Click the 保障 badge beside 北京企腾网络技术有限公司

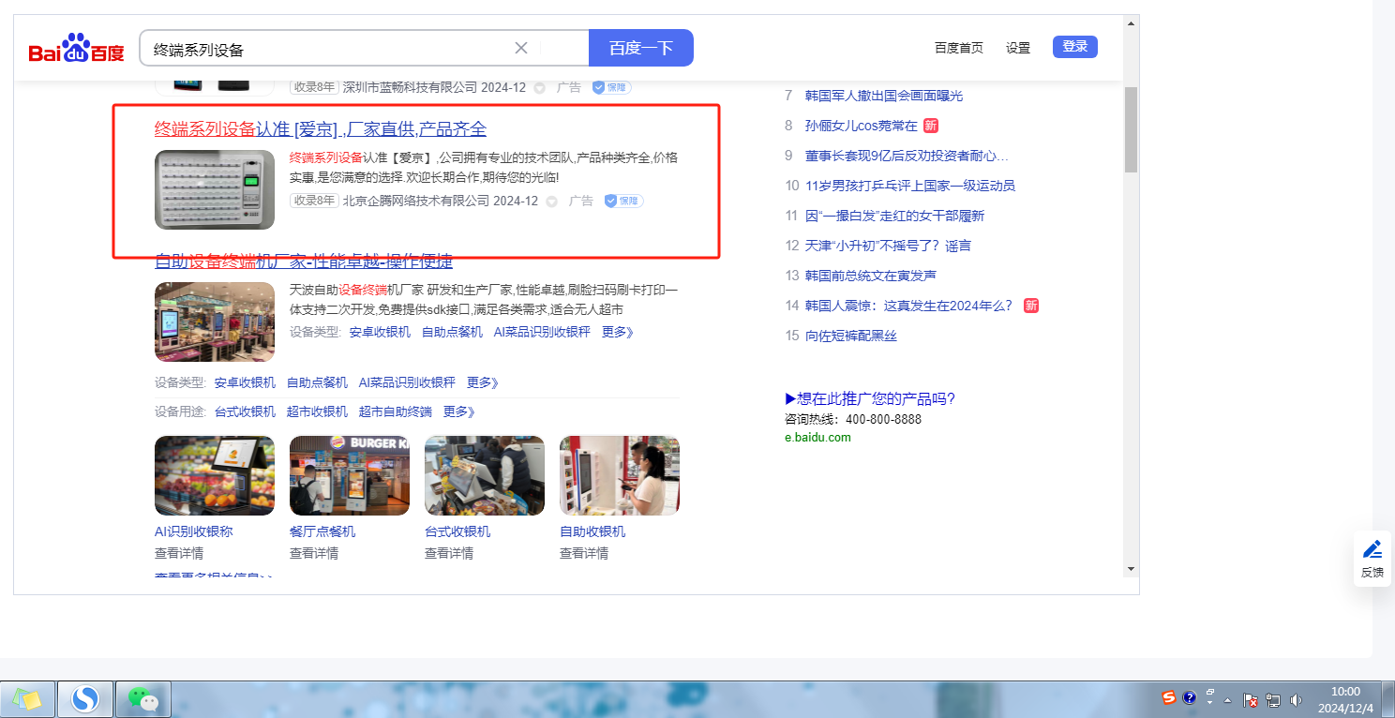tap(623, 201)
